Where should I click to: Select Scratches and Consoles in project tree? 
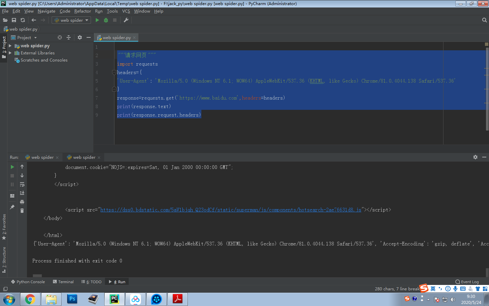[44, 60]
